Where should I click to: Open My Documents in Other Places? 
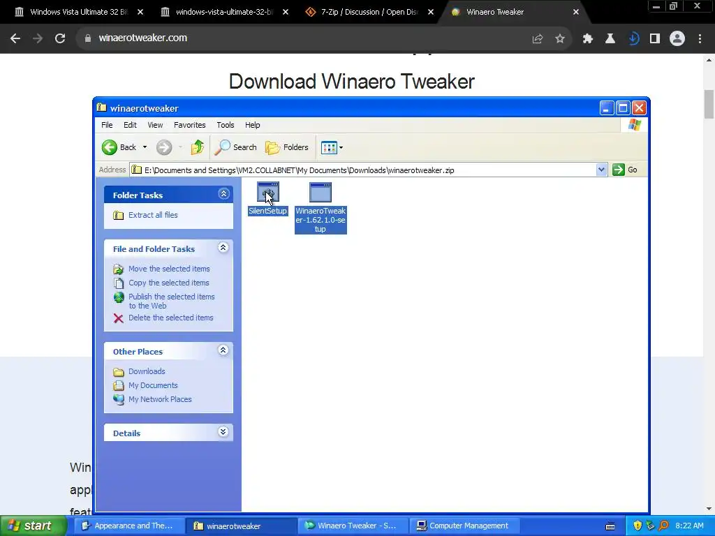(x=153, y=385)
